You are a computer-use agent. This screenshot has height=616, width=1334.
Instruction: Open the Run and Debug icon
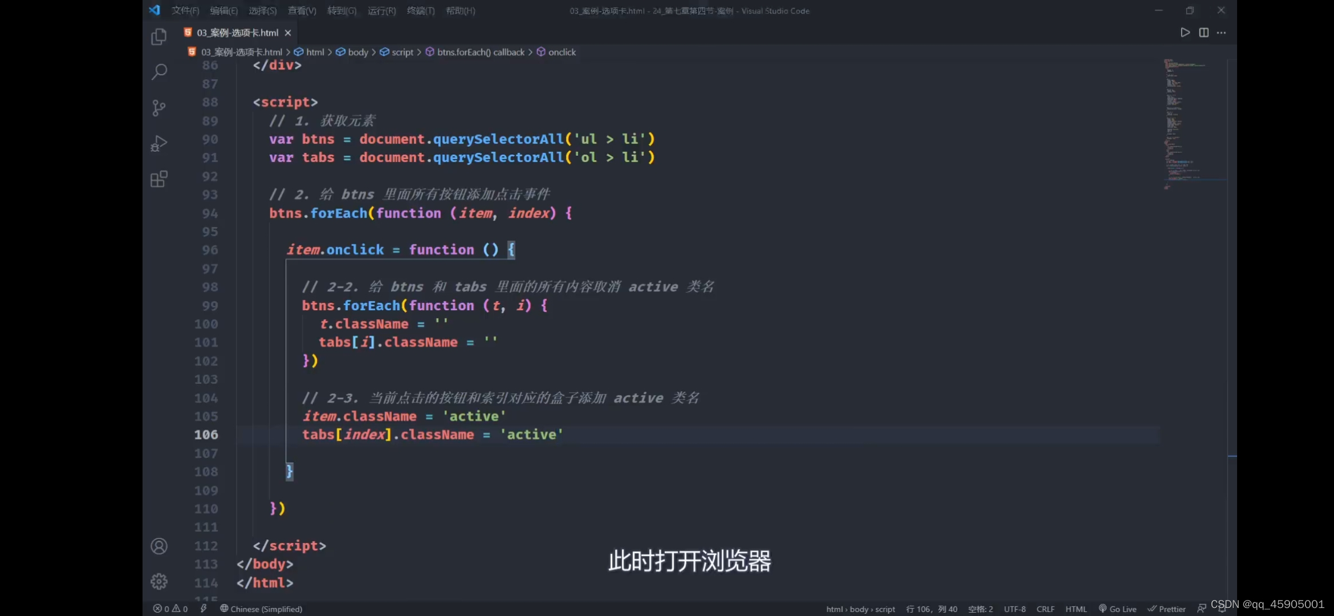(x=158, y=143)
